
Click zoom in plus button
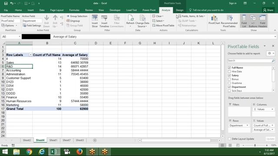tap(267, 145)
